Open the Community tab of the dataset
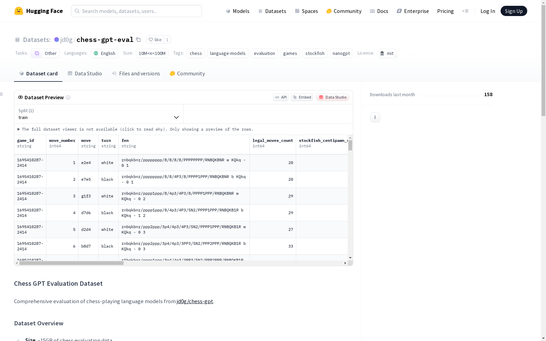This screenshot has width=546, height=341. tap(187, 74)
